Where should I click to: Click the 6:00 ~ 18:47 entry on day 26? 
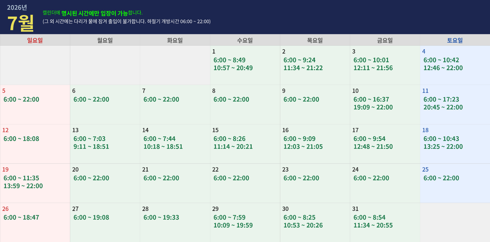[x=21, y=218]
